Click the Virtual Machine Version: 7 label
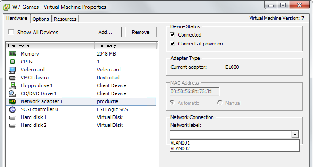 [277, 18]
